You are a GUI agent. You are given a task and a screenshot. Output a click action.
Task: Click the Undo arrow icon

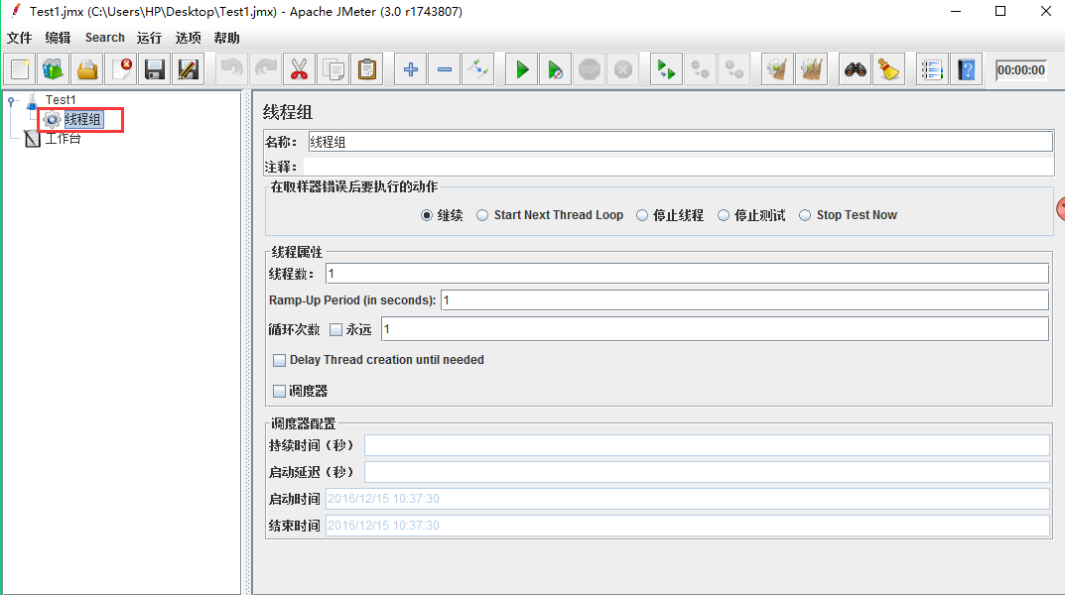[x=232, y=69]
